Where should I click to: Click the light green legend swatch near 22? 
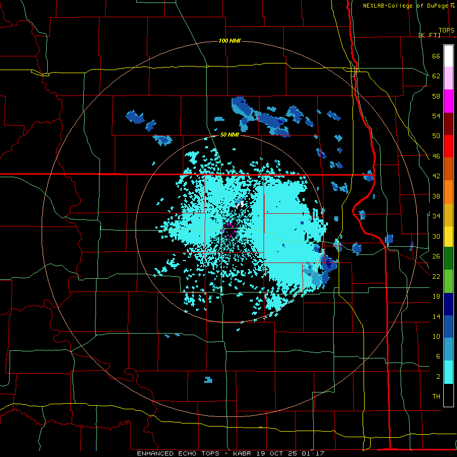pyautogui.click(x=448, y=281)
